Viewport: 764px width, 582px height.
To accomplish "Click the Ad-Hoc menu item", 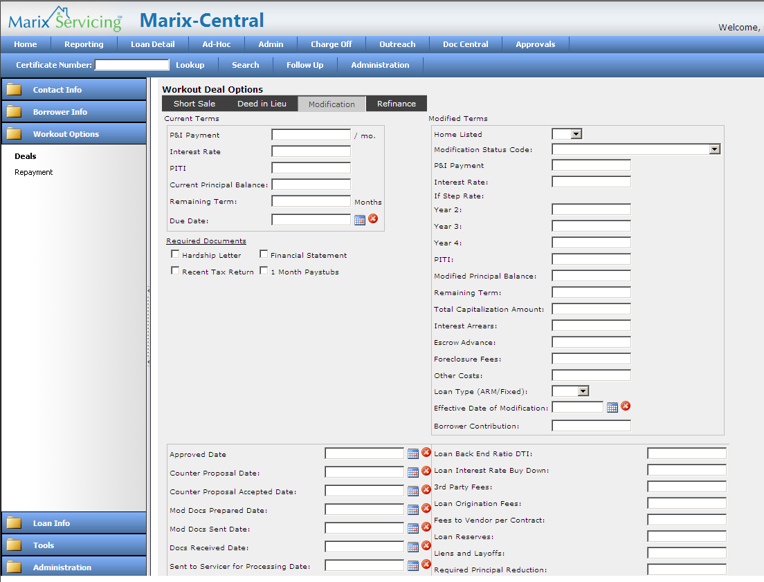I will pos(217,44).
